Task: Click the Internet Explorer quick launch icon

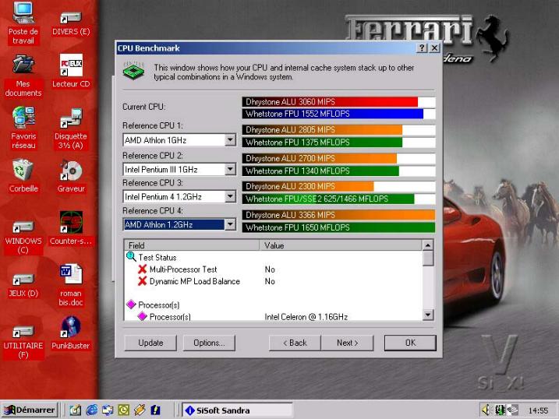Action: point(92,410)
